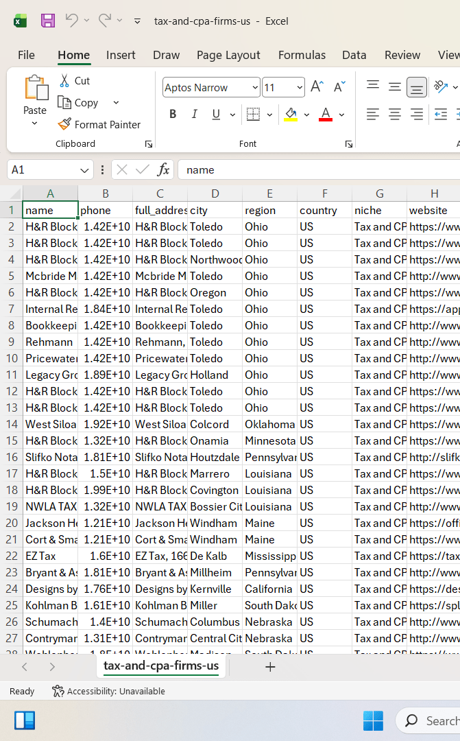The width and height of the screenshot is (460, 741).
Task: Open the Redo history dropdown arrow
Action: click(119, 21)
